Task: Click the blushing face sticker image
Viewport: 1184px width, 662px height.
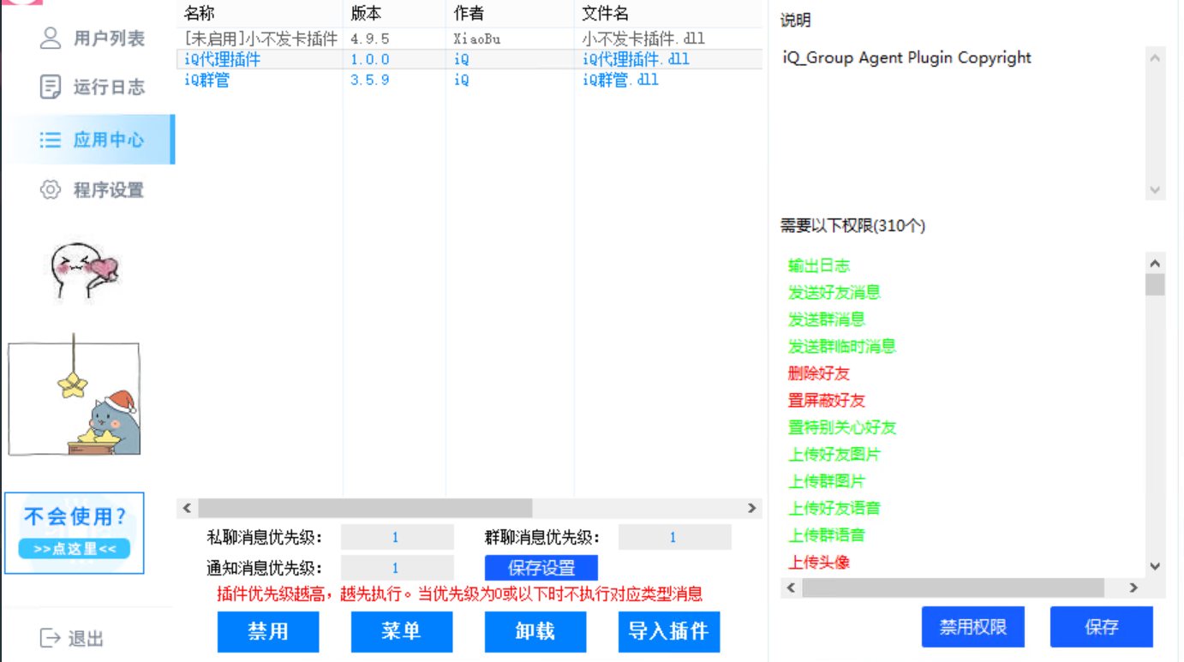Action: 83,270
